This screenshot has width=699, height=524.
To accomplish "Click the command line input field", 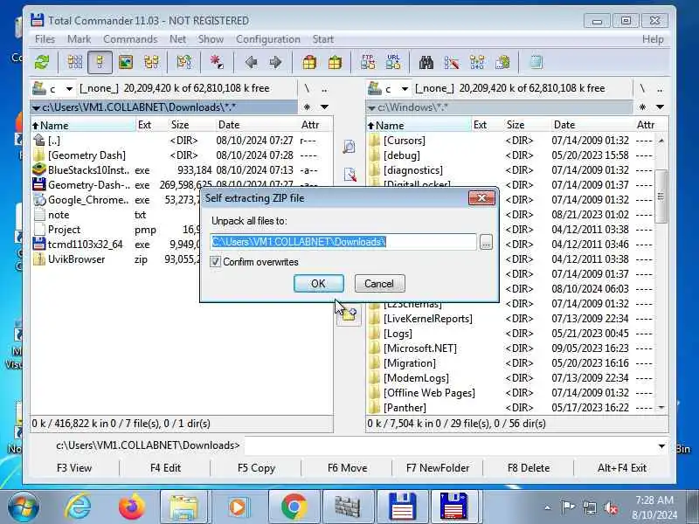I will (x=450, y=446).
